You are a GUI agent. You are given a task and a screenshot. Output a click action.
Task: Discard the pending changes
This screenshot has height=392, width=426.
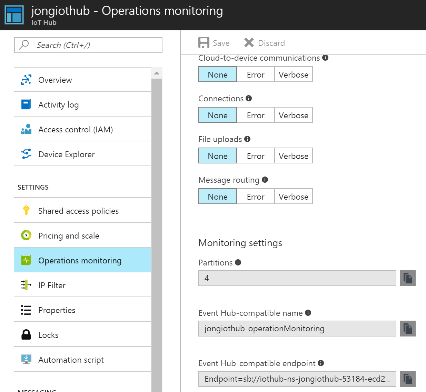point(265,43)
